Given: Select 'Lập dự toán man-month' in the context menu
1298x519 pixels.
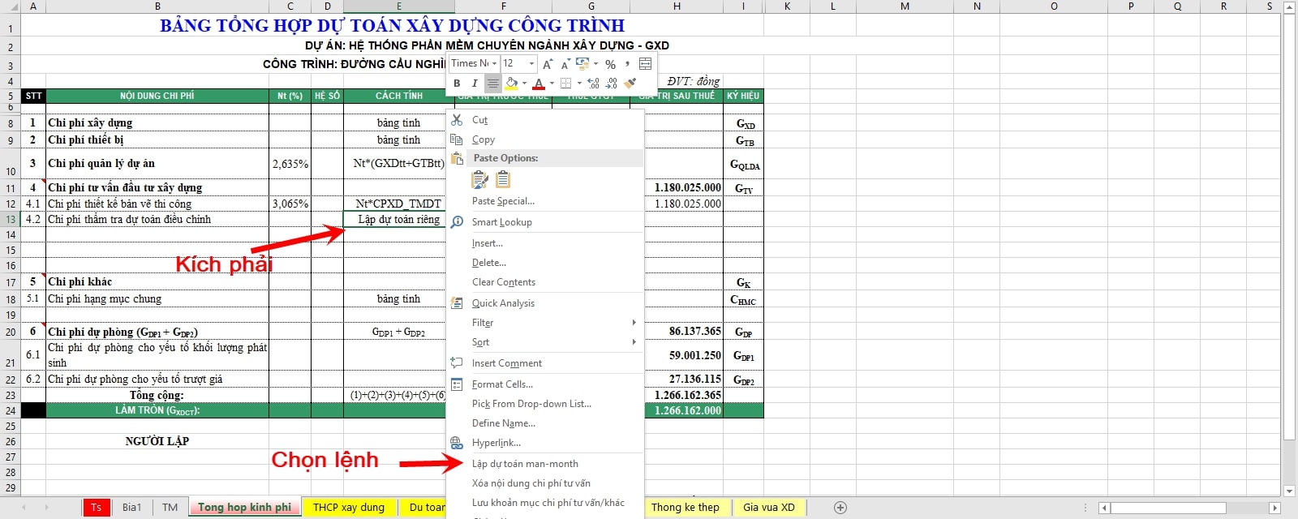Looking at the screenshot, I should tap(525, 464).
